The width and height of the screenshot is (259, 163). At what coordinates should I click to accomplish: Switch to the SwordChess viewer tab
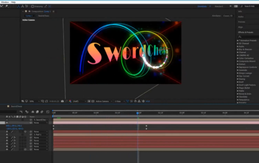point(44,16)
